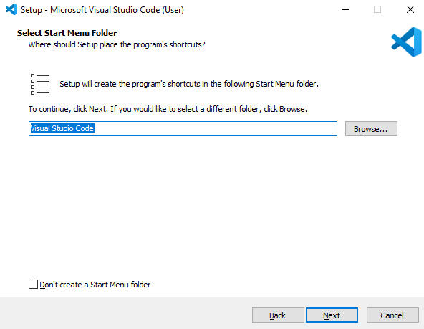Close the Setup window
This screenshot has width=424, height=329.
tap(410, 10)
